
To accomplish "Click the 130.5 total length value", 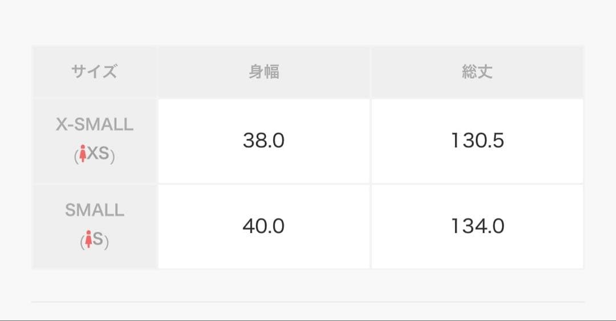I will click(x=477, y=141).
